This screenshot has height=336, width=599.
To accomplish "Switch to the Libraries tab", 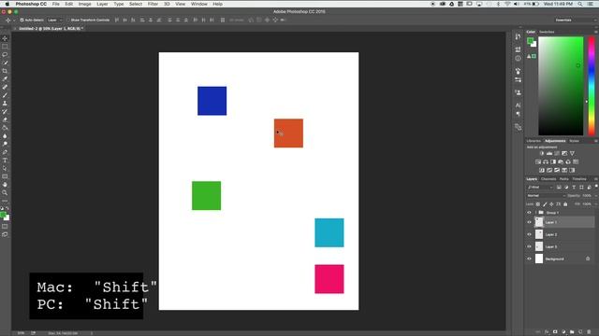I will [x=533, y=141].
